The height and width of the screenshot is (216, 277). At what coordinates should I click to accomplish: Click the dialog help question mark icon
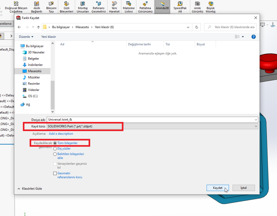click(253, 37)
